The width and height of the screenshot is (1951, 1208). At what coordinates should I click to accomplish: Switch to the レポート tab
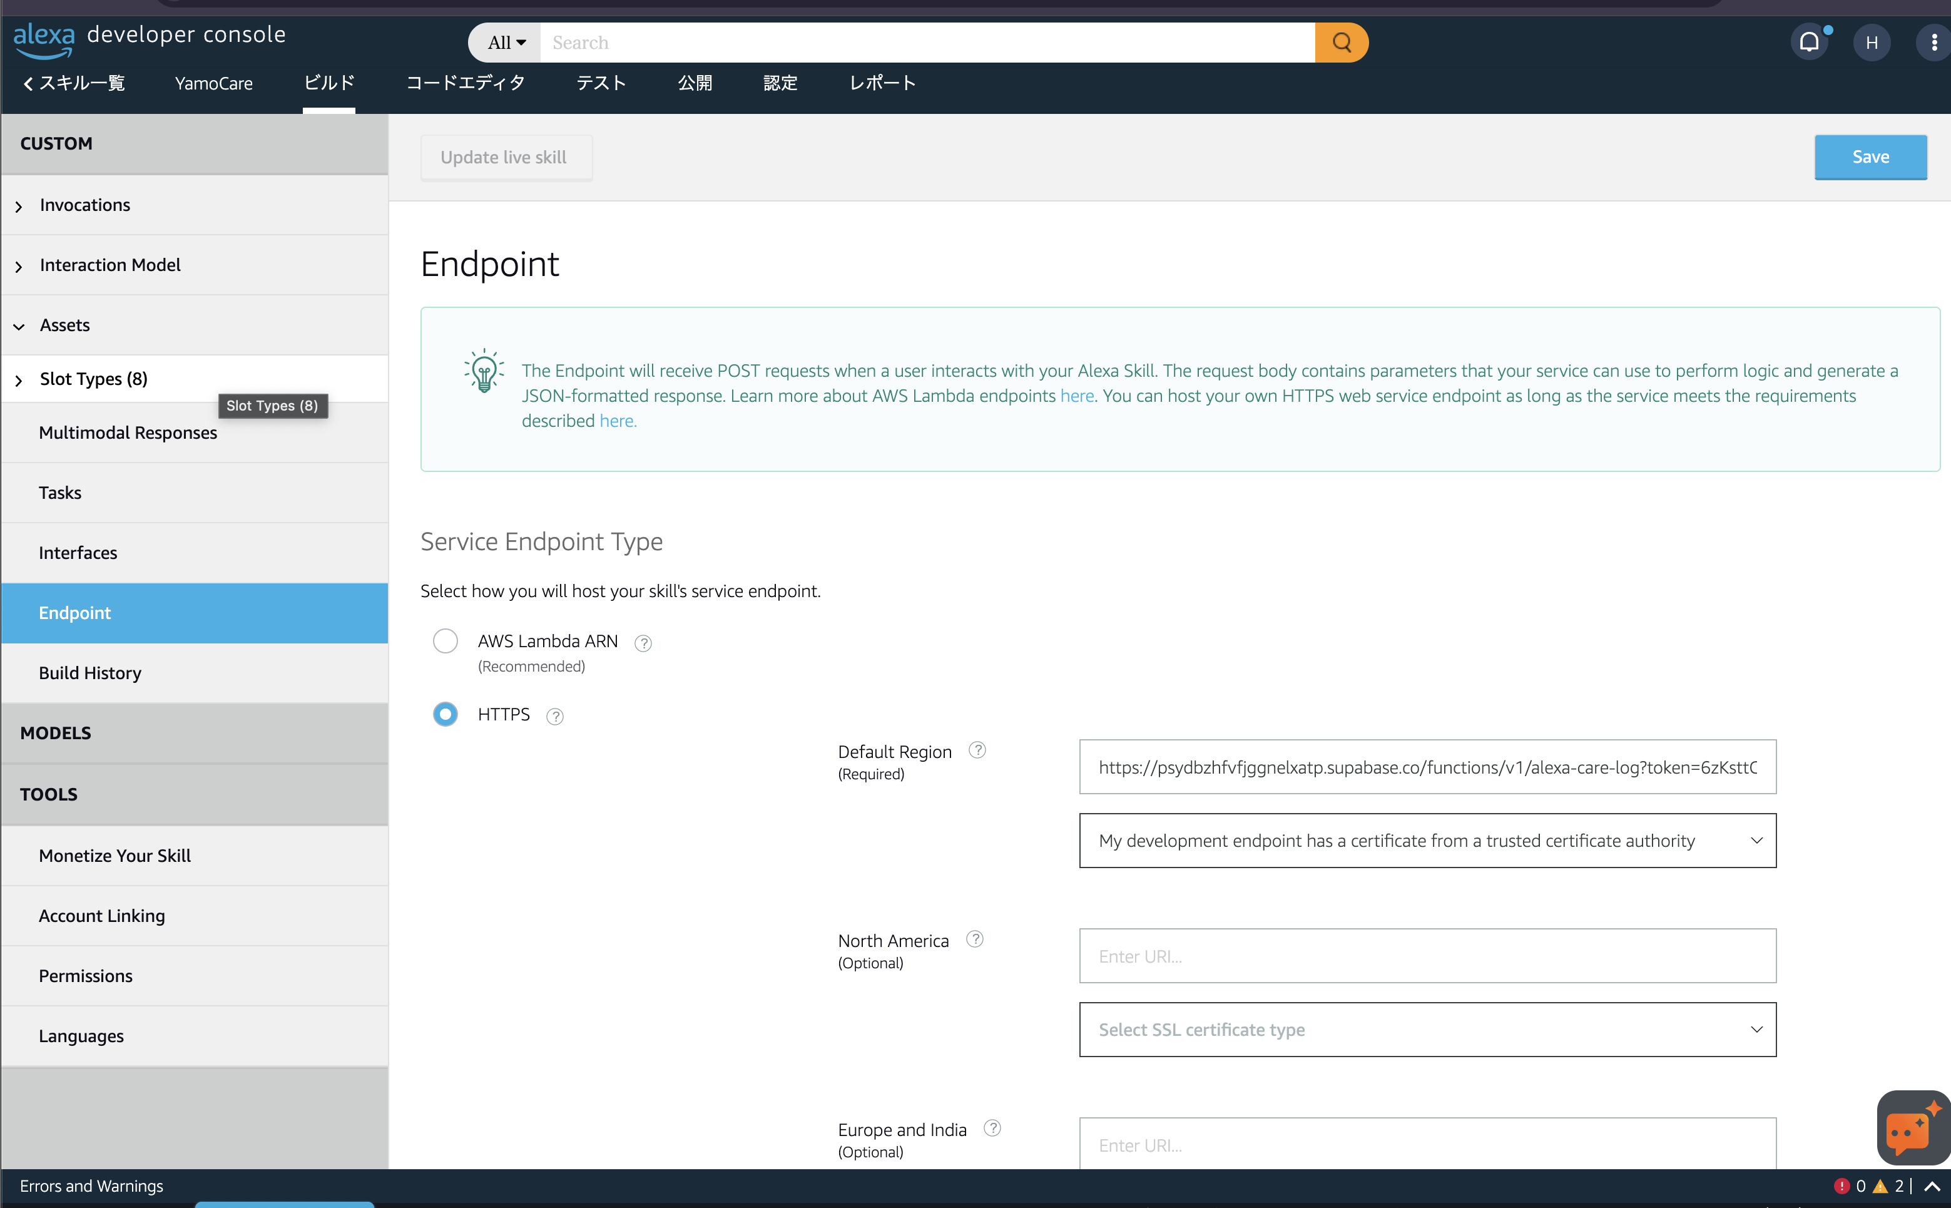[882, 83]
